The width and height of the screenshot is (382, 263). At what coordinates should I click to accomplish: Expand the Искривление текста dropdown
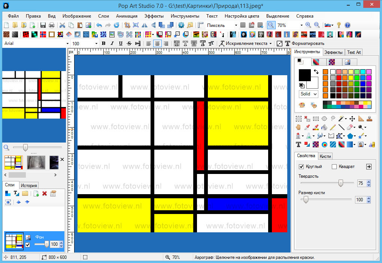(270, 44)
